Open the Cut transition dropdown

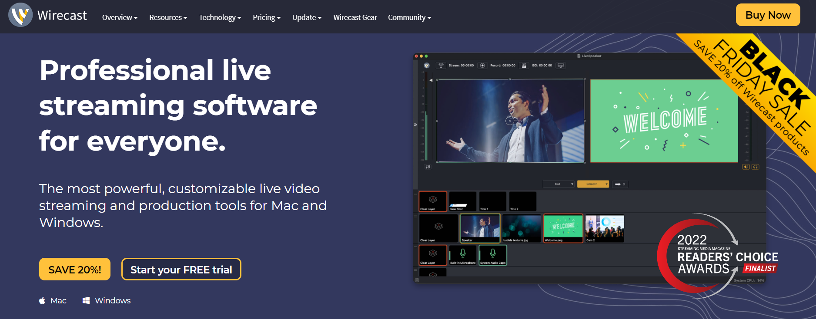pos(558,184)
